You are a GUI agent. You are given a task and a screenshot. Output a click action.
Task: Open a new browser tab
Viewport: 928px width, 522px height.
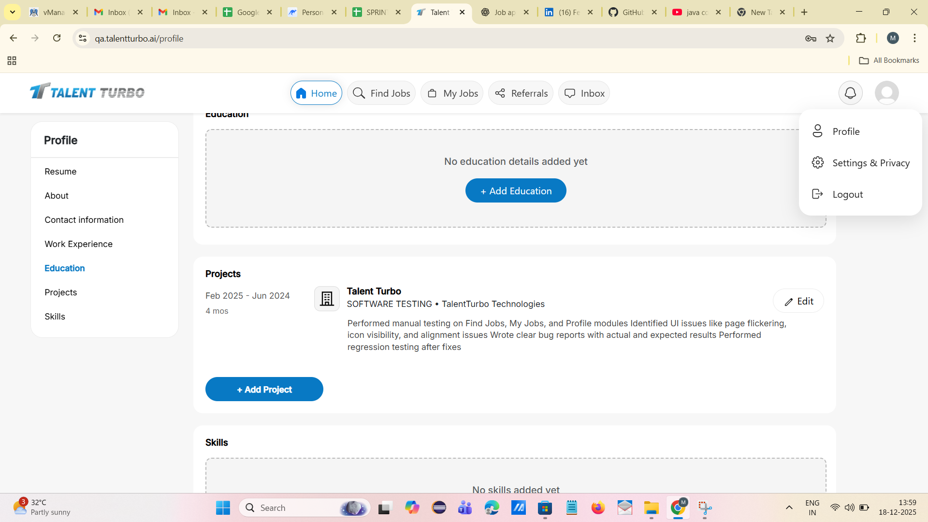804,12
